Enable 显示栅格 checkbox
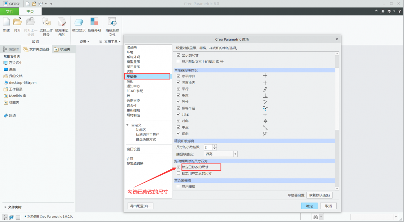404x222 pixels. [178, 186]
